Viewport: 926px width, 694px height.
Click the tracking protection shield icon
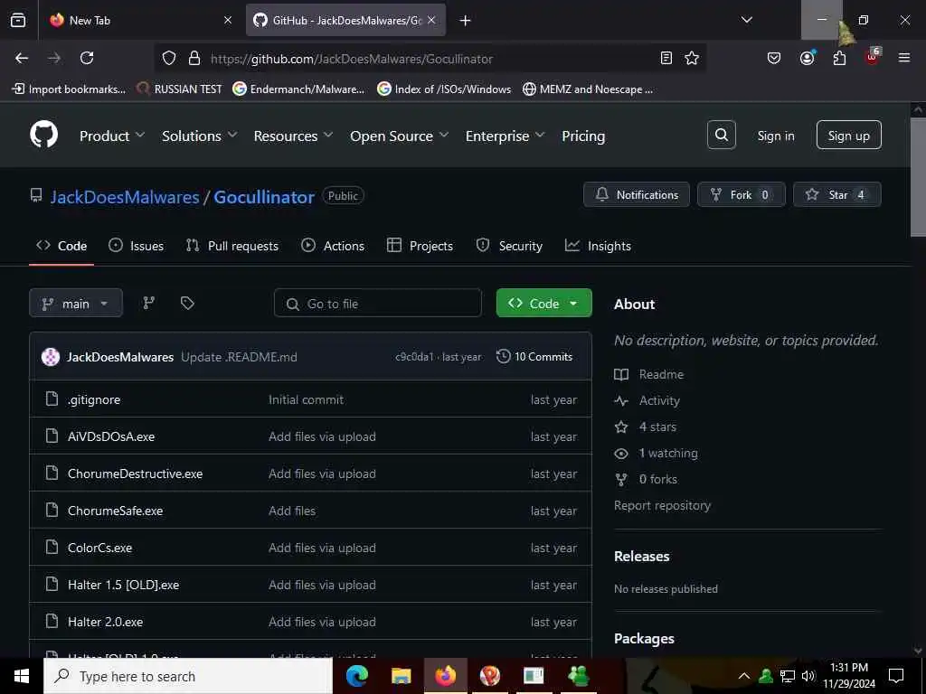(x=169, y=58)
